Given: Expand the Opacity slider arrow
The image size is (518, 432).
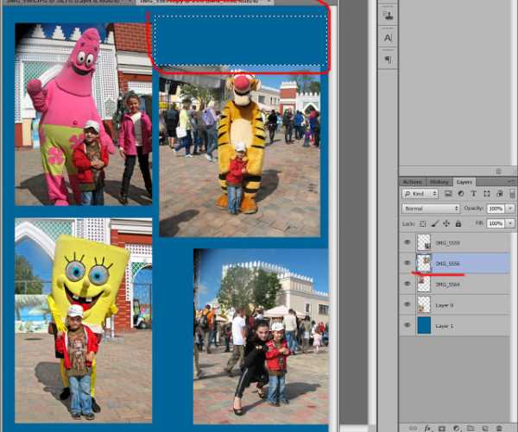Looking at the screenshot, I should point(510,209).
